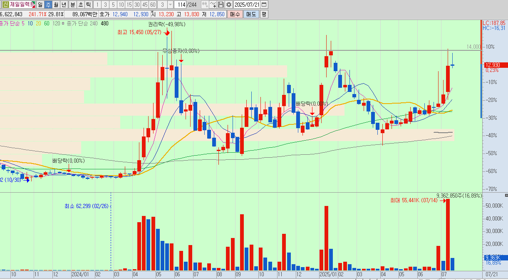
Task: Click the 매도 sell button
Action: 251,14
